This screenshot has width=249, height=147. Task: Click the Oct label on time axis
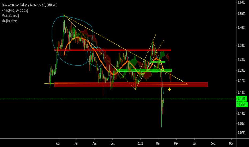[x=112, y=143]
